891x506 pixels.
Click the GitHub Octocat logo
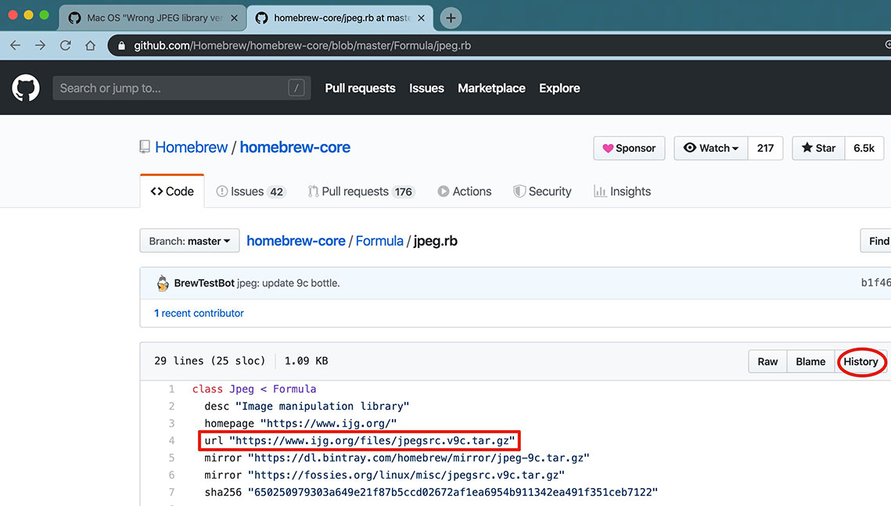(26, 88)
